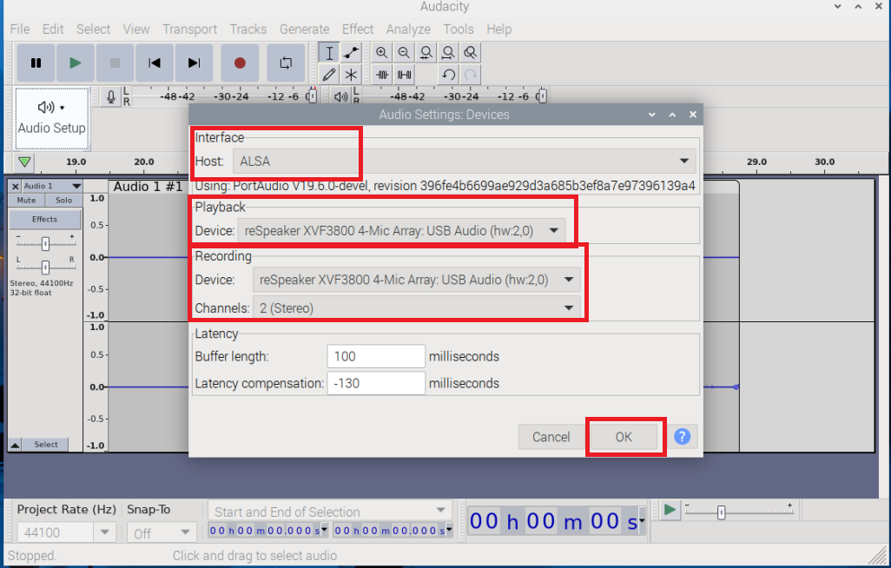Skip to end of the track
Viewport: 891px width, 568px height.
(194, 63)
